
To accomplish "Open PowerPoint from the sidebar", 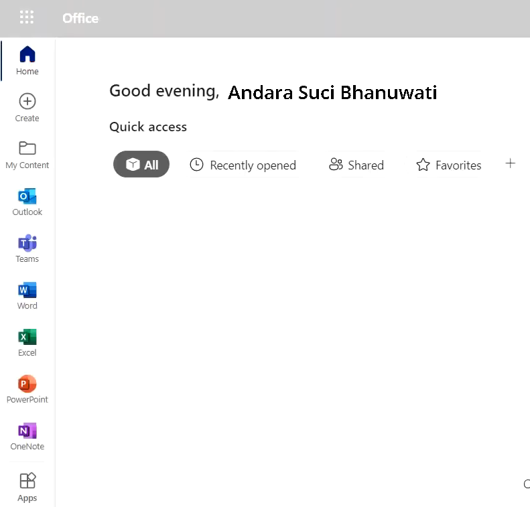I will click(x=27, y=389).
